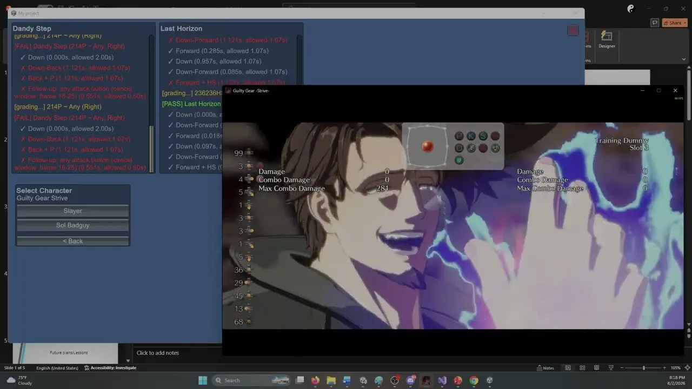Open Firefox from the taskbar
692x389 pixels.
(315, 380)
